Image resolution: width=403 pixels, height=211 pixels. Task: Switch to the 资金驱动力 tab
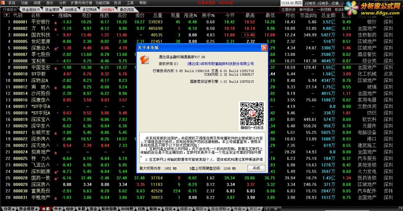pyautogui.click(x=31, y=9)
